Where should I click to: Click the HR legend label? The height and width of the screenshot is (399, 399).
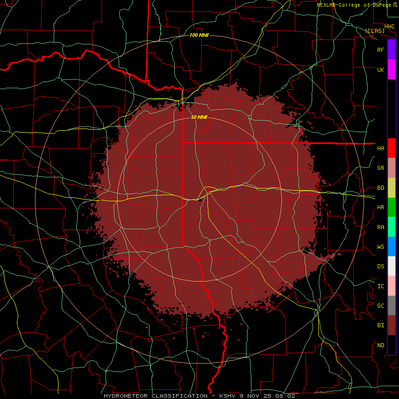[381, 207]
